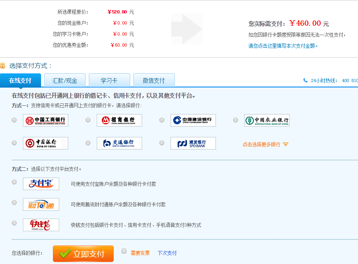The width and height of the screenshot is (358, 264).
Task: Click the ICBC 中国工商银行 logo
Action: point(45,120)
